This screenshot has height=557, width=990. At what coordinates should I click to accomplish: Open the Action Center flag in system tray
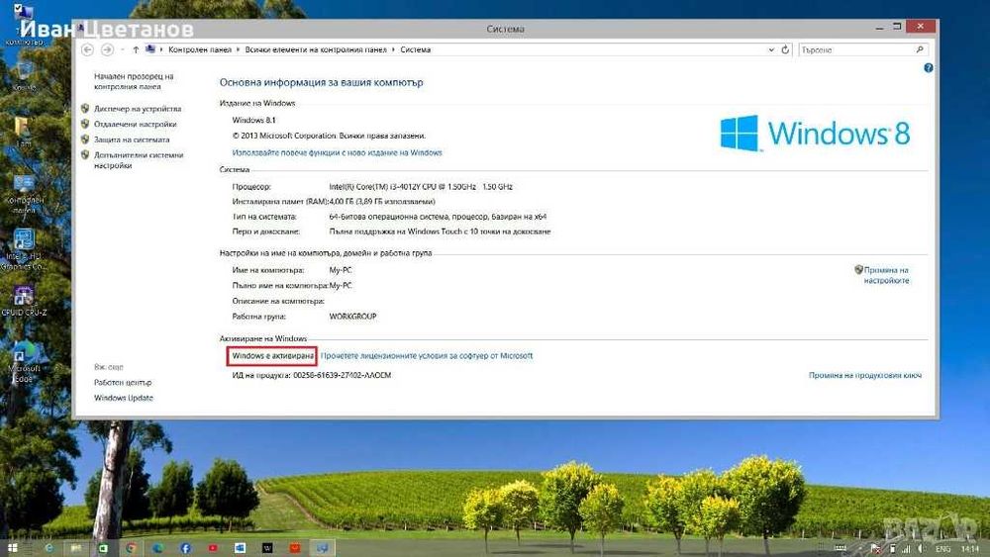875,549
